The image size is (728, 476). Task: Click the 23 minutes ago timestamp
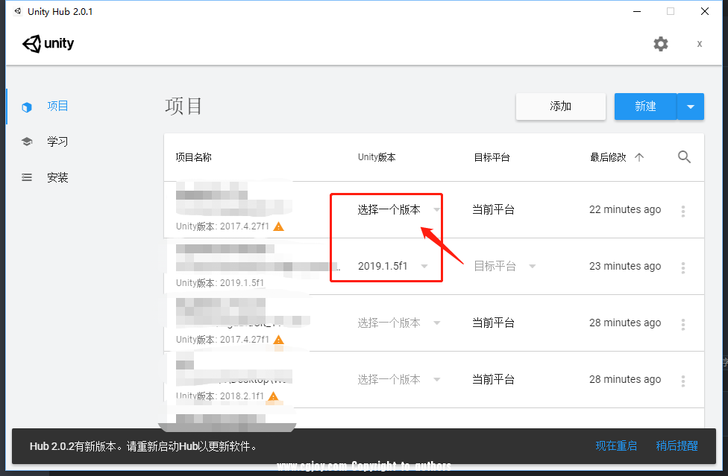625,266
